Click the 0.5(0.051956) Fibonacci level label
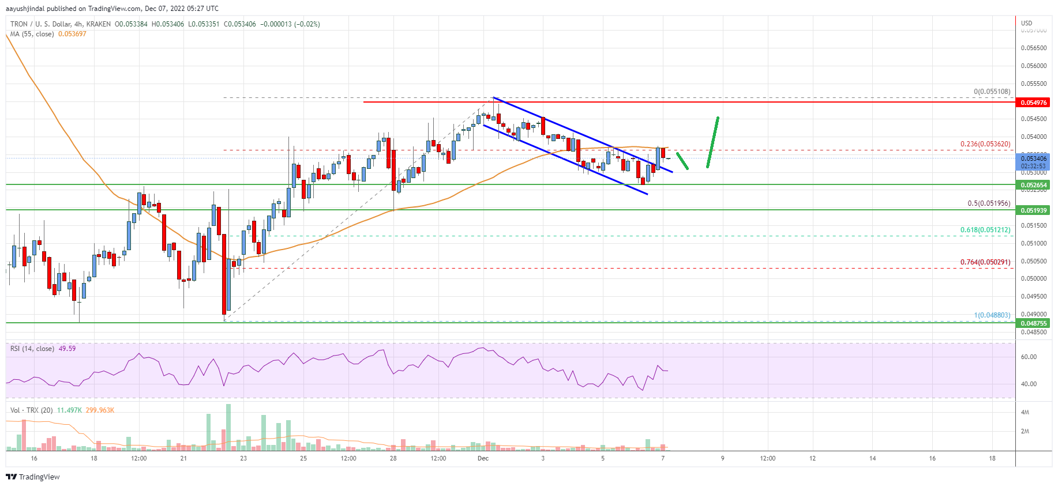The height and width of the screenshot is (487, 1058). 989,203
